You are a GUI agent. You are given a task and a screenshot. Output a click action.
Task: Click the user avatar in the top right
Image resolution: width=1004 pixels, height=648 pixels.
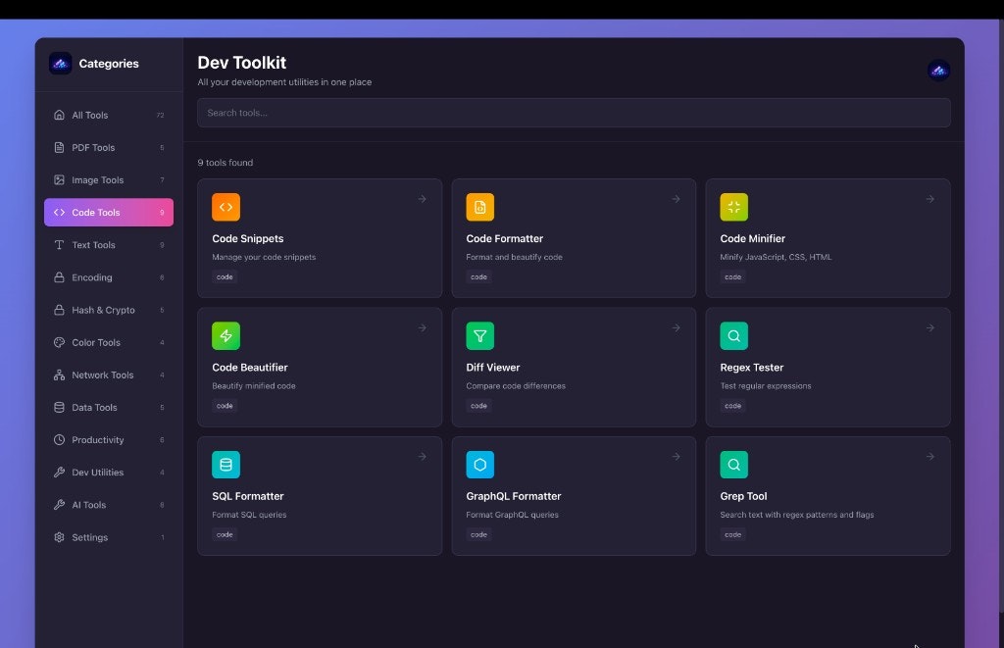click(x=938, y=70)
